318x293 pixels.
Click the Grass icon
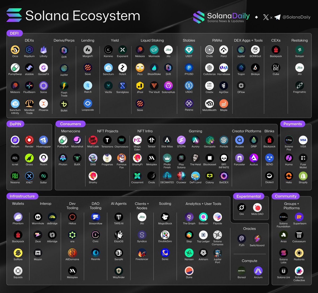coord(29,158)
